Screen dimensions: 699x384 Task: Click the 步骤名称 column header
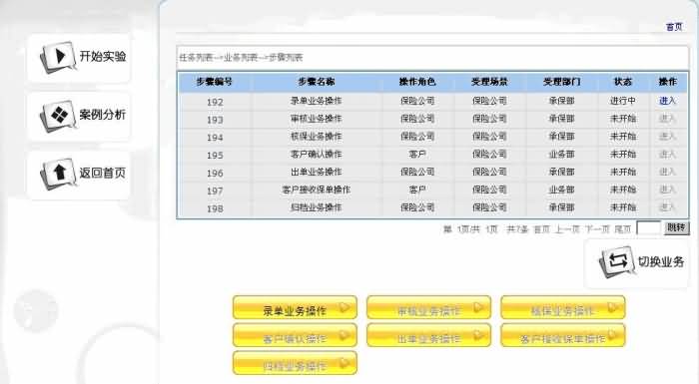(x=317, y=82)
